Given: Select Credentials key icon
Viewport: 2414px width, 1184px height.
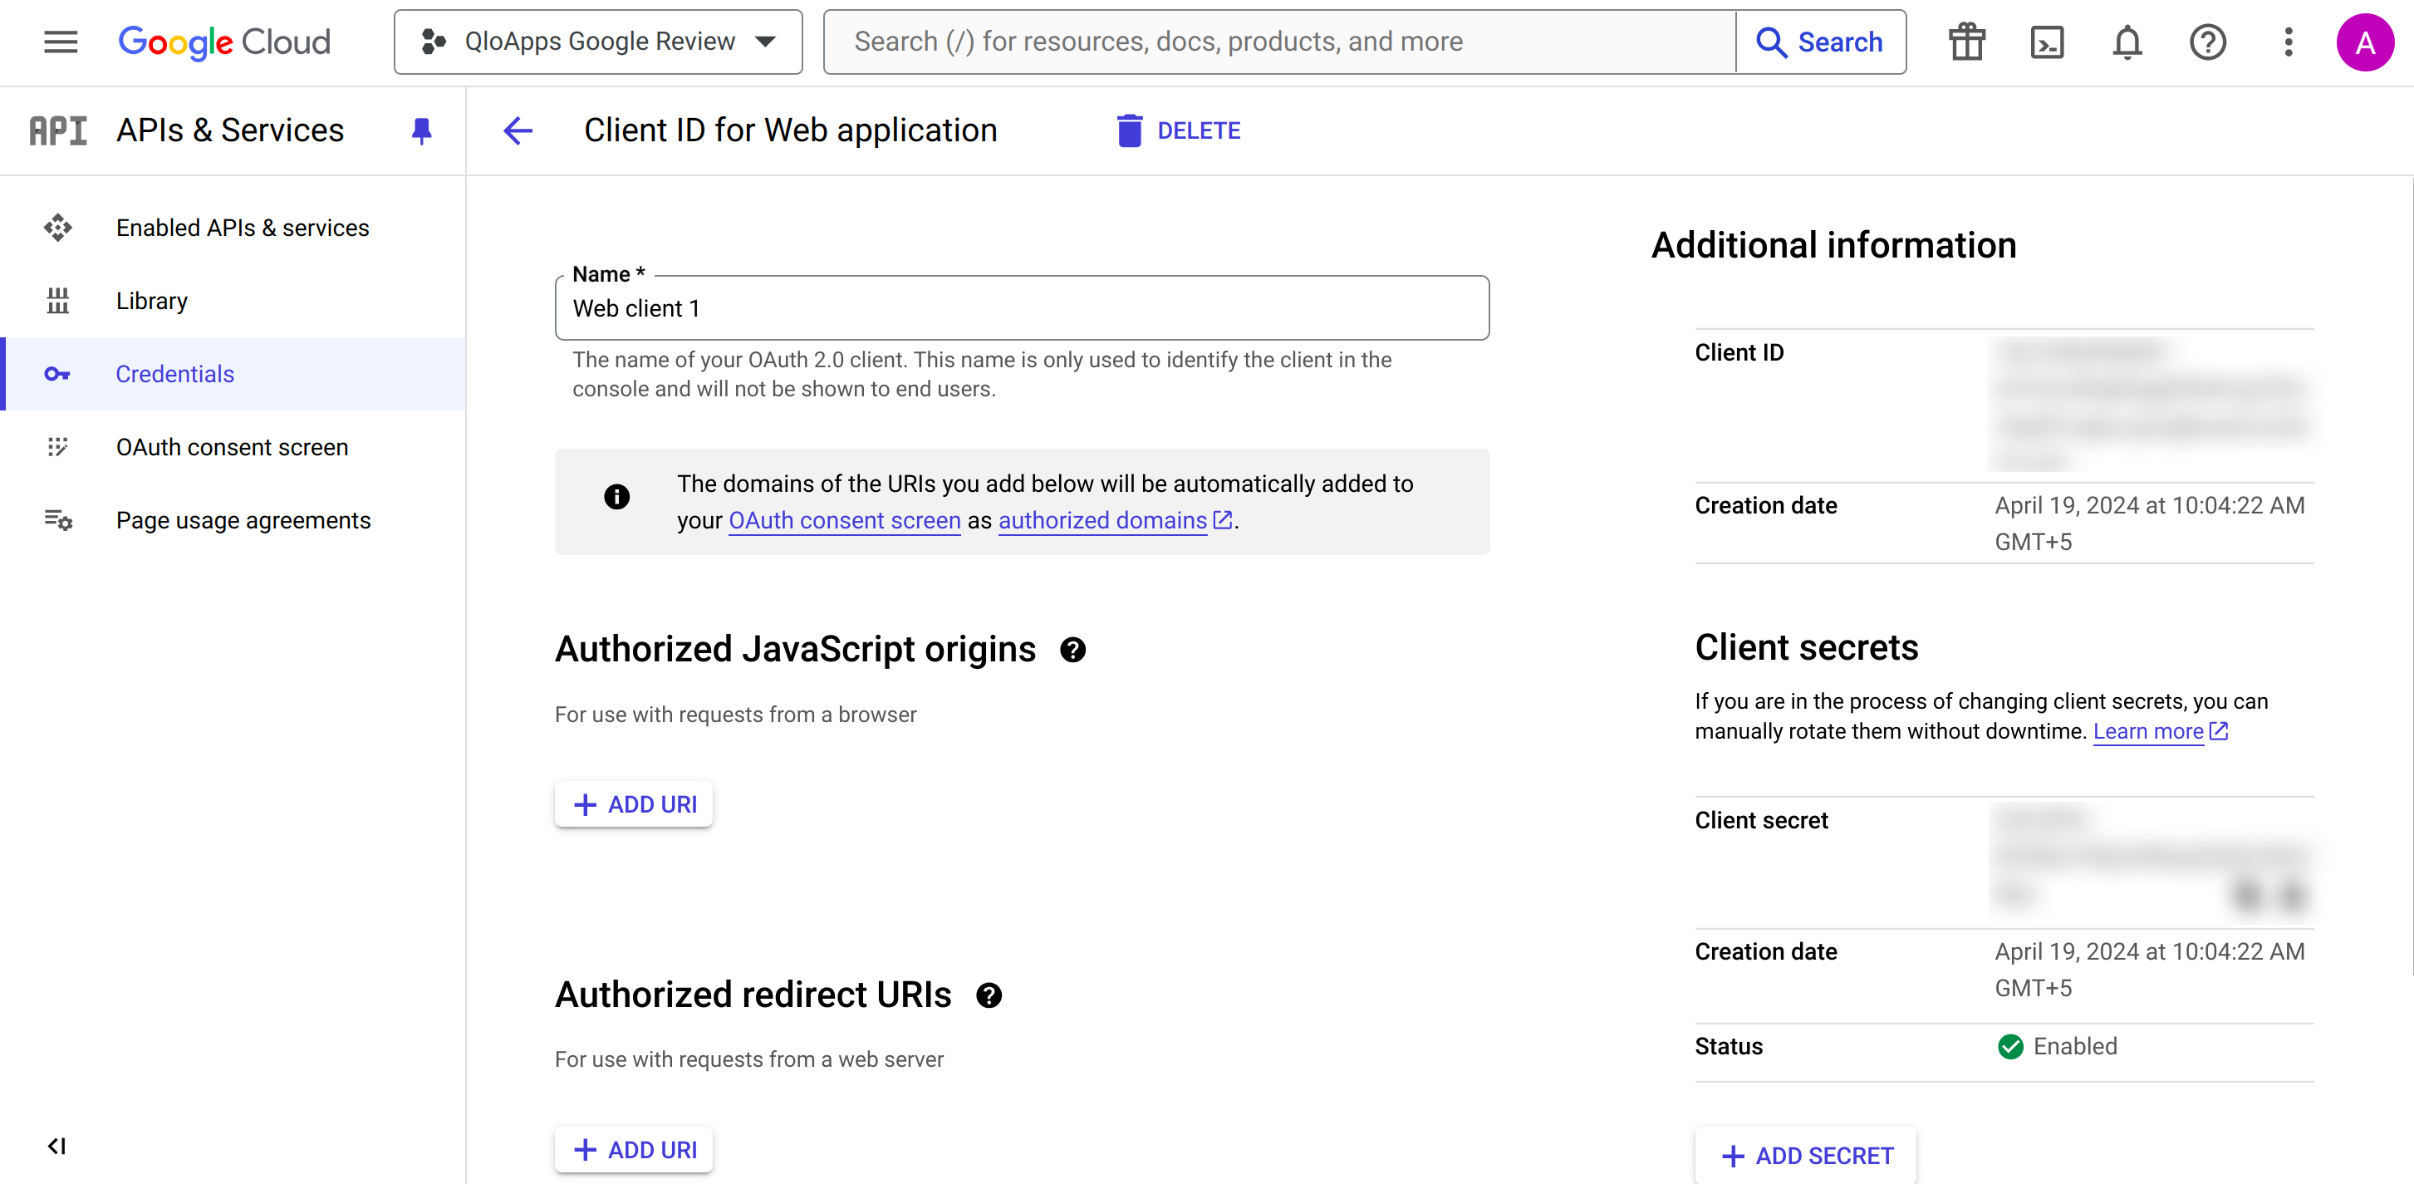Looking at the screenshot, I should [x=57, y=374].
